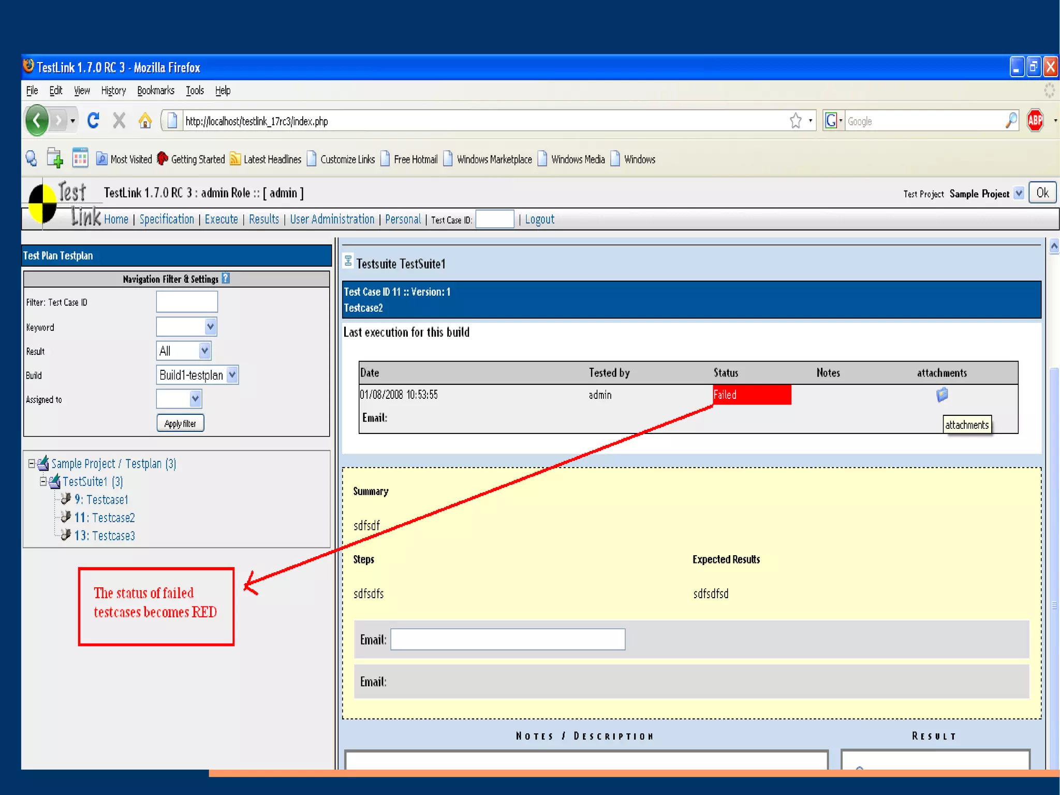Viewport: 1060px width, 795px height.
Task: Click the grid thumbnails icon on bookmarks toolbar
Action: [x=80, y=157]
